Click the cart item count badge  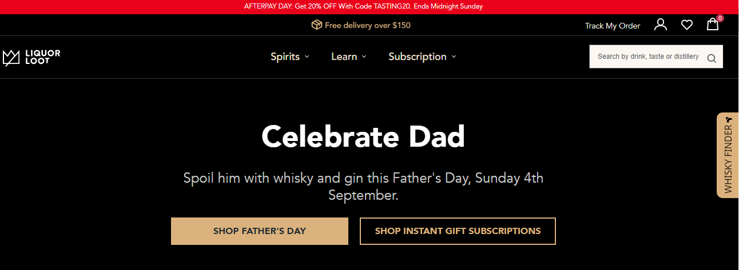tap(720, 18)
